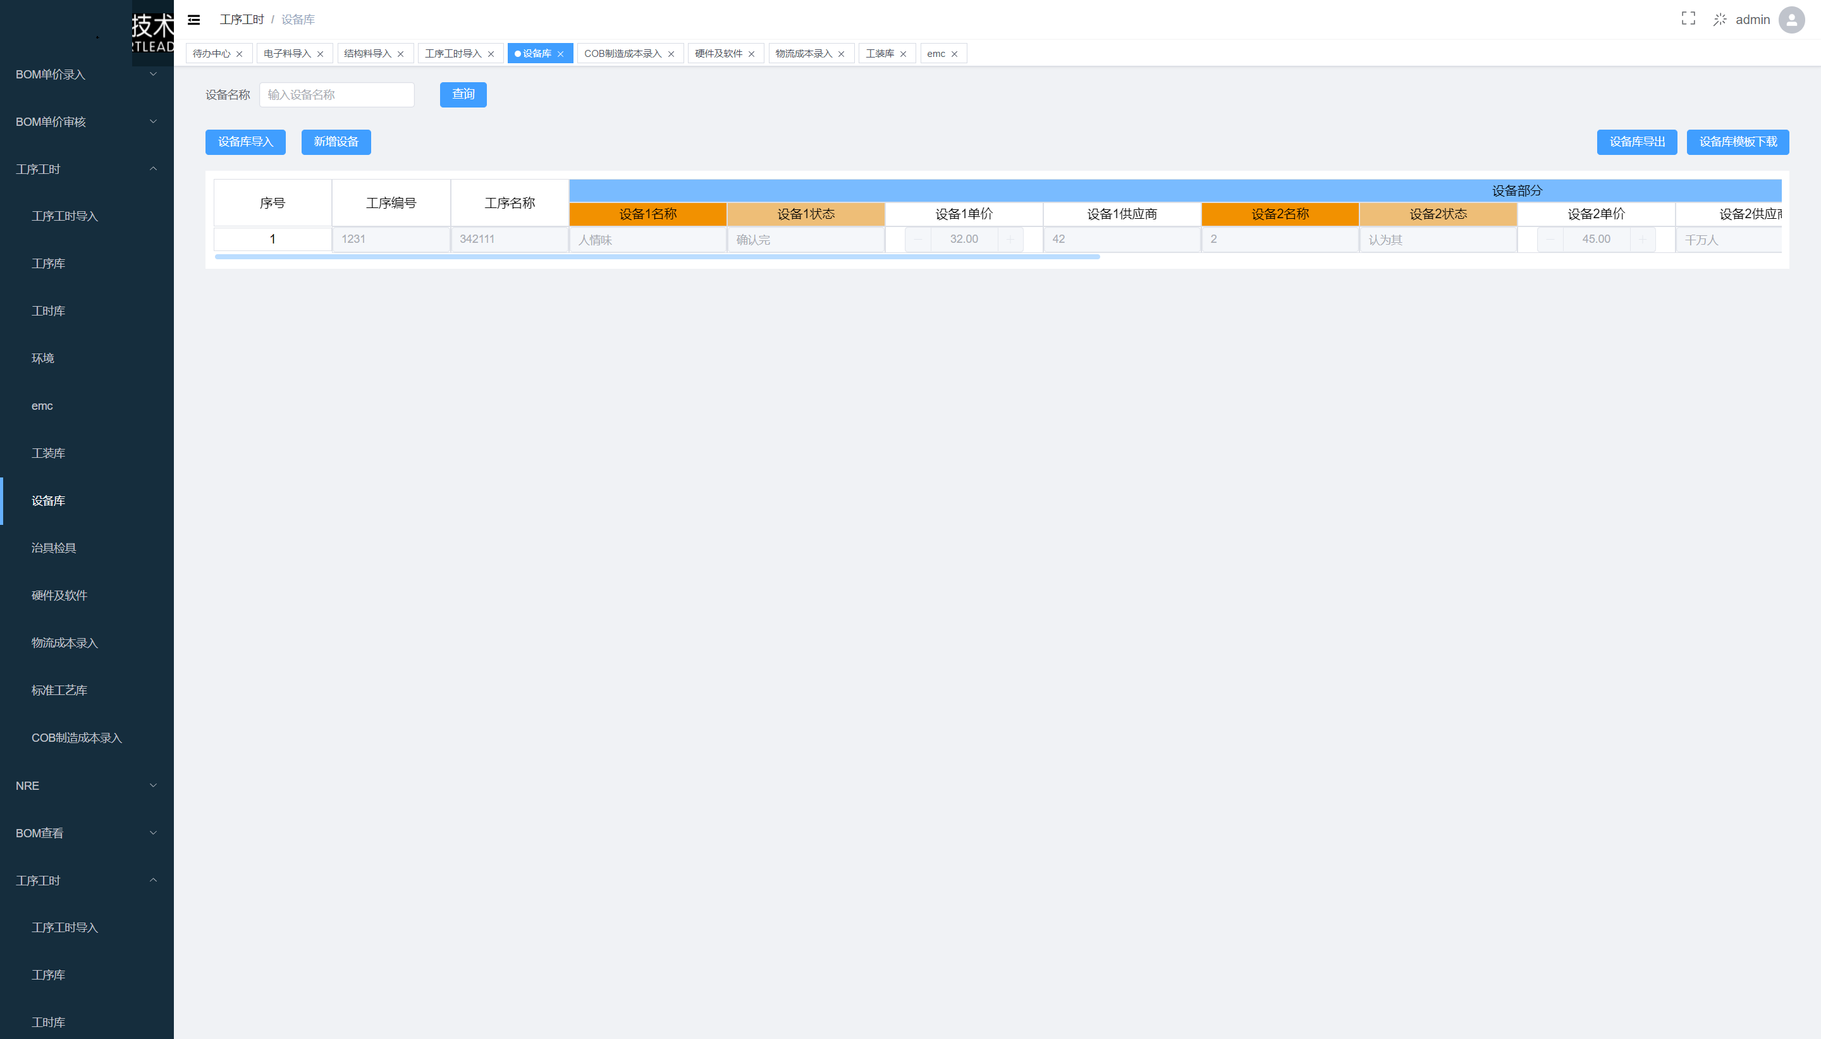Click the 设备1名称 field 人情味

click(x=647, y=240)
